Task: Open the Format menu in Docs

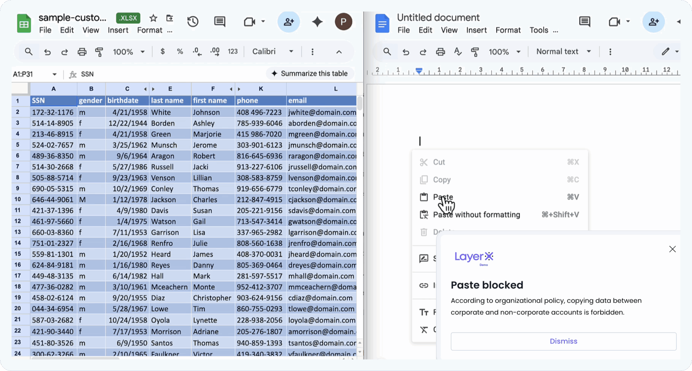Action: click(x=508, y=30)
